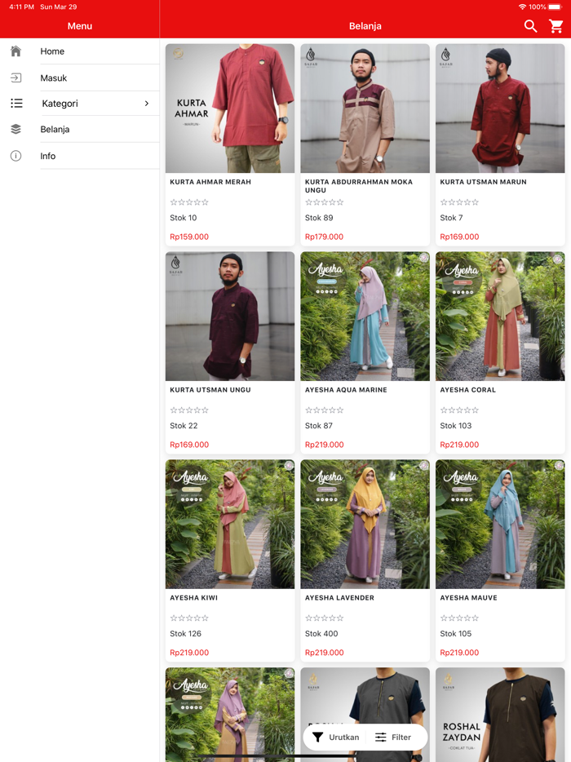Click the Stok 22 text
Image resolution: width=571 pixels, height=762 pixels.
point(184,426)
